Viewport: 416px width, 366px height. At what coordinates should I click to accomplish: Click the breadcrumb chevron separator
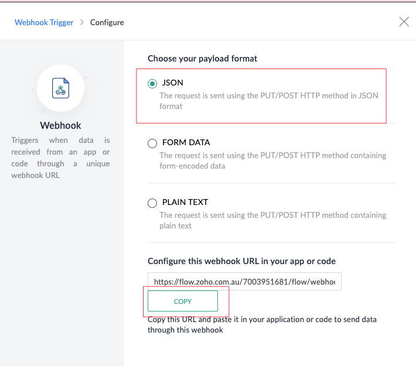(x=81, y=22)
